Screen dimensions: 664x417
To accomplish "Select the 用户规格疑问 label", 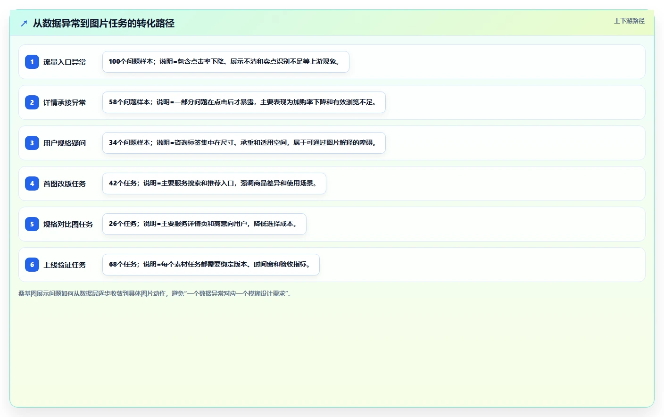I will tap(65, 143).
